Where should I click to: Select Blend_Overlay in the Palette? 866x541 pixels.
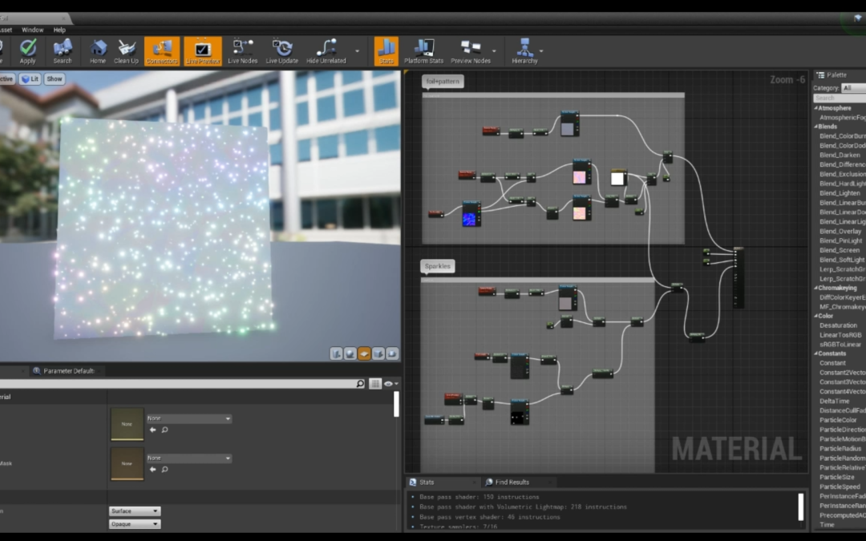coord(840,232)
